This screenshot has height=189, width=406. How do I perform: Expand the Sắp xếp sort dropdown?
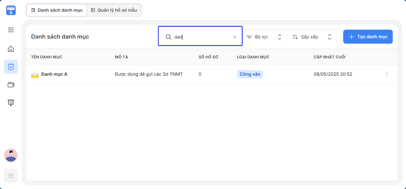click(x=312, y=37)
